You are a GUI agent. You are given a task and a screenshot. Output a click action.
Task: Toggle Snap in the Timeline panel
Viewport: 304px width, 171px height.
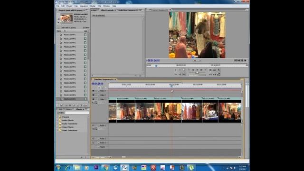(x=99, y=87)
